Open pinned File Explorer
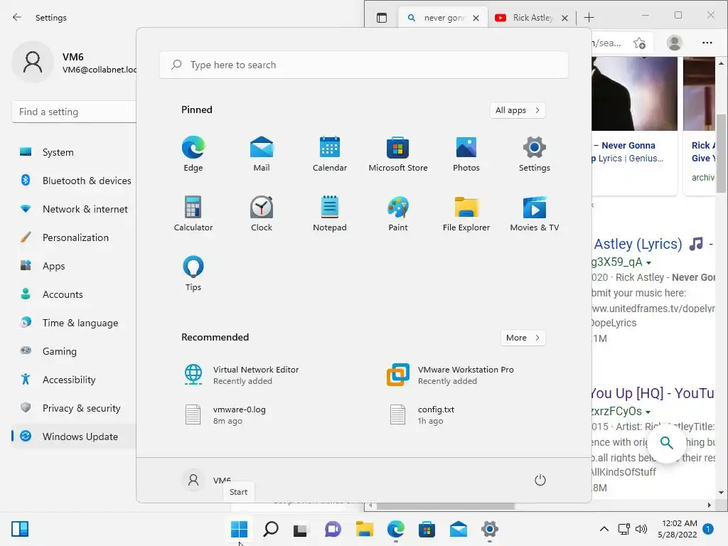 [x=466, y=213]
